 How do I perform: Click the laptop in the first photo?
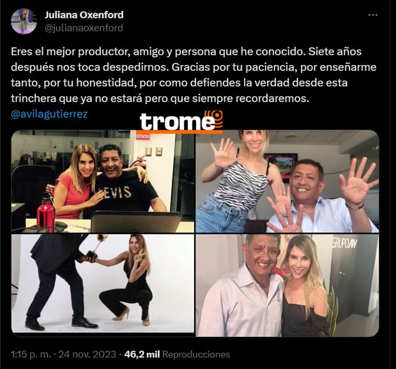click(x=136, y=222)
